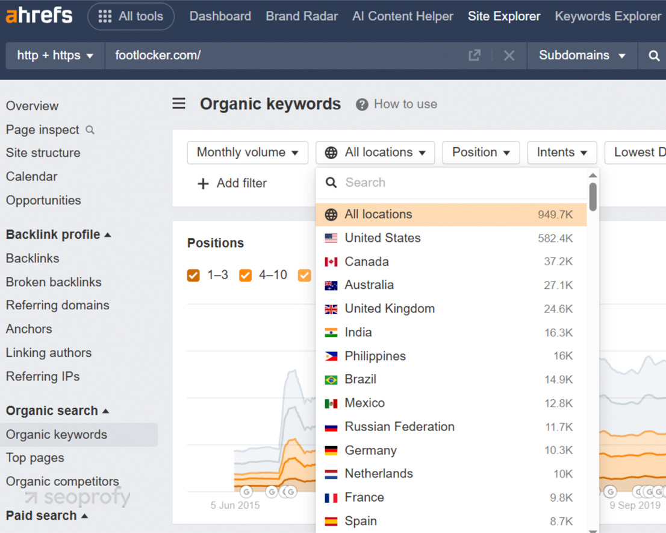This screenshot has width=666, height=533.
Task: Choose the Netherlands flag entry
Action: (451, 474)
